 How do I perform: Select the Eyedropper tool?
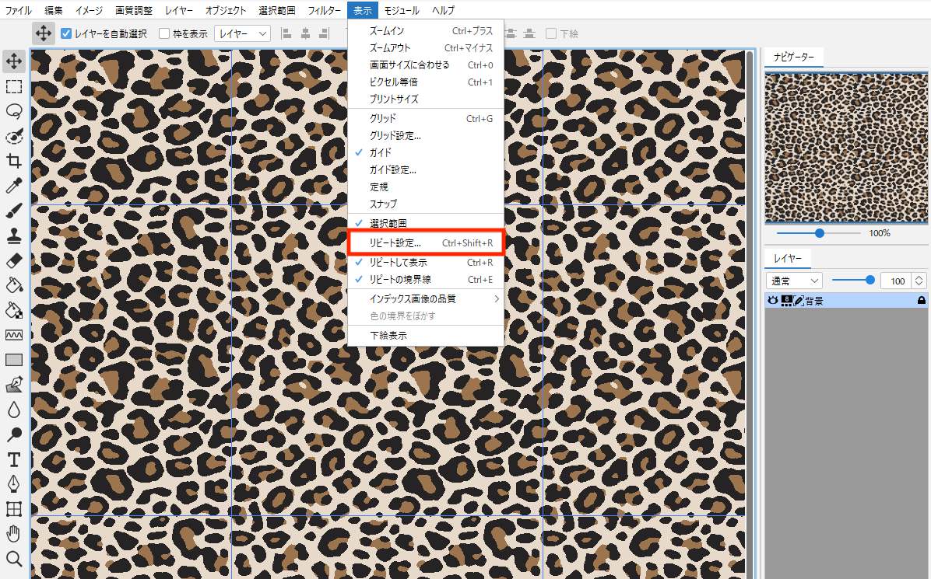tap(13, 186)
